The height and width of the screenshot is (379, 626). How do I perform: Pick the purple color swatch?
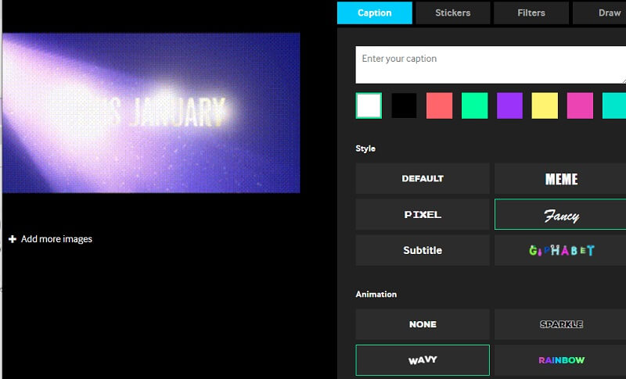point(509,105)
